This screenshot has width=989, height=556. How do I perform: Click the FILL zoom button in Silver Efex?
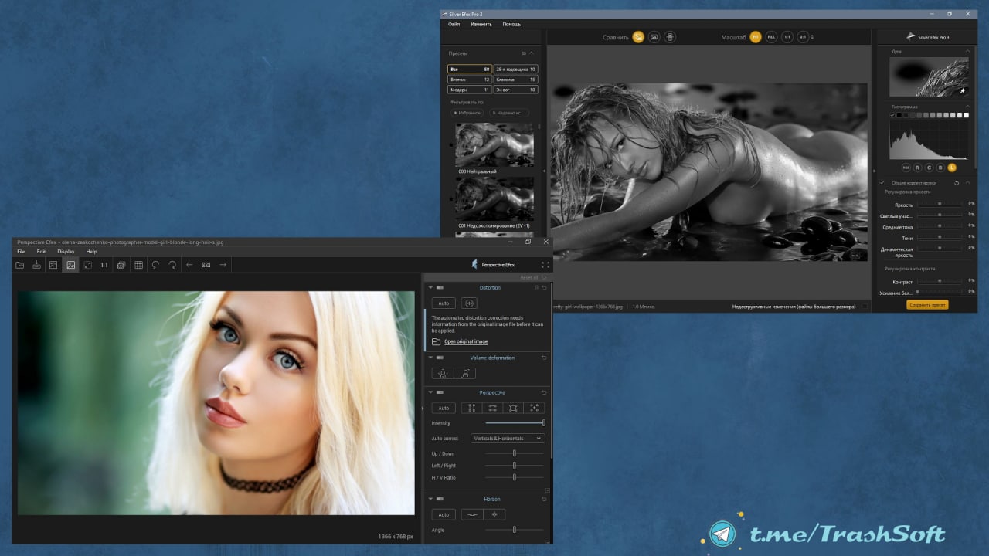(771, 37)
